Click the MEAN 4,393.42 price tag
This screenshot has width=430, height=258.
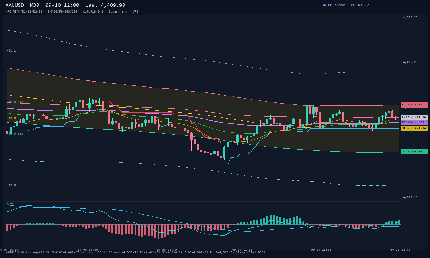414,128
